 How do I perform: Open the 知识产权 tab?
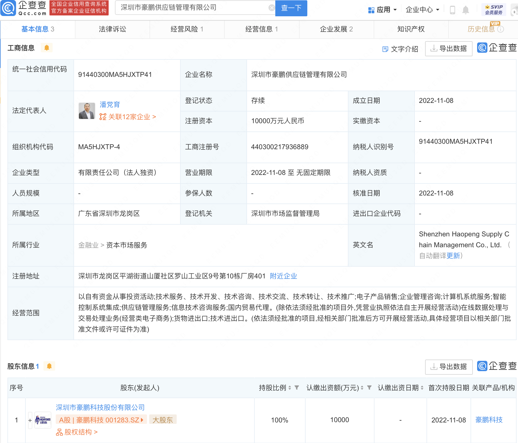point(411,29)
